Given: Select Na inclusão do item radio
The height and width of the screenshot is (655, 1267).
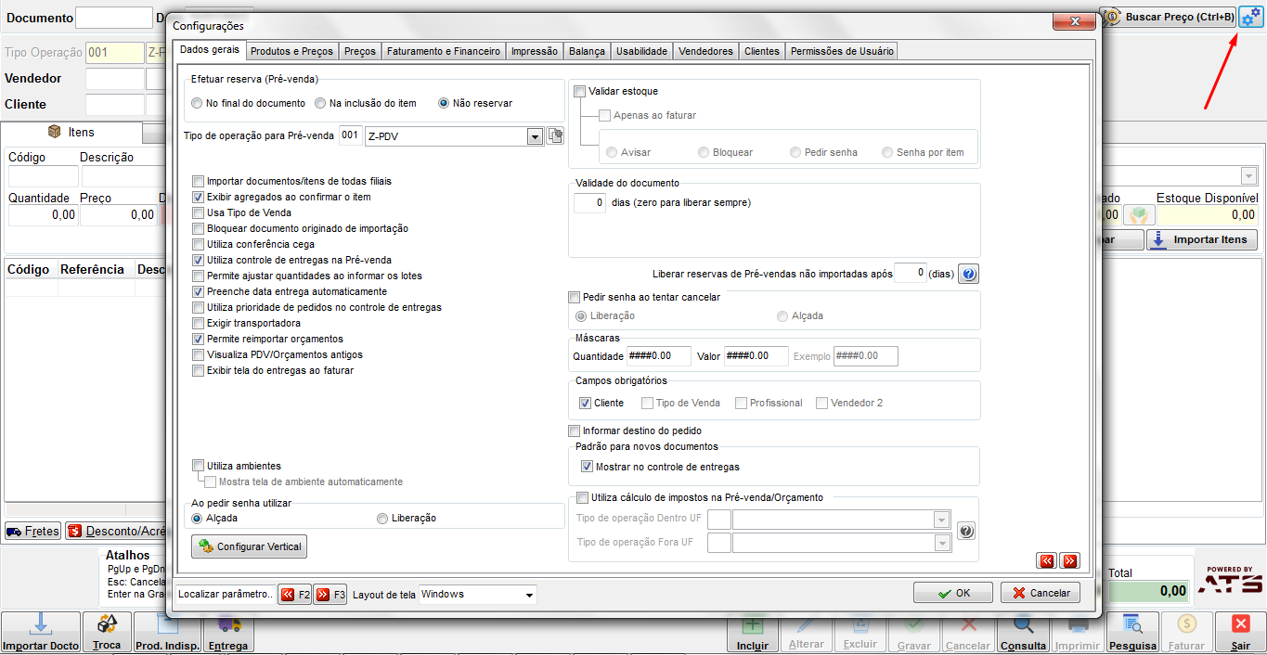Looking at the screenshot, I should (320, 103).
